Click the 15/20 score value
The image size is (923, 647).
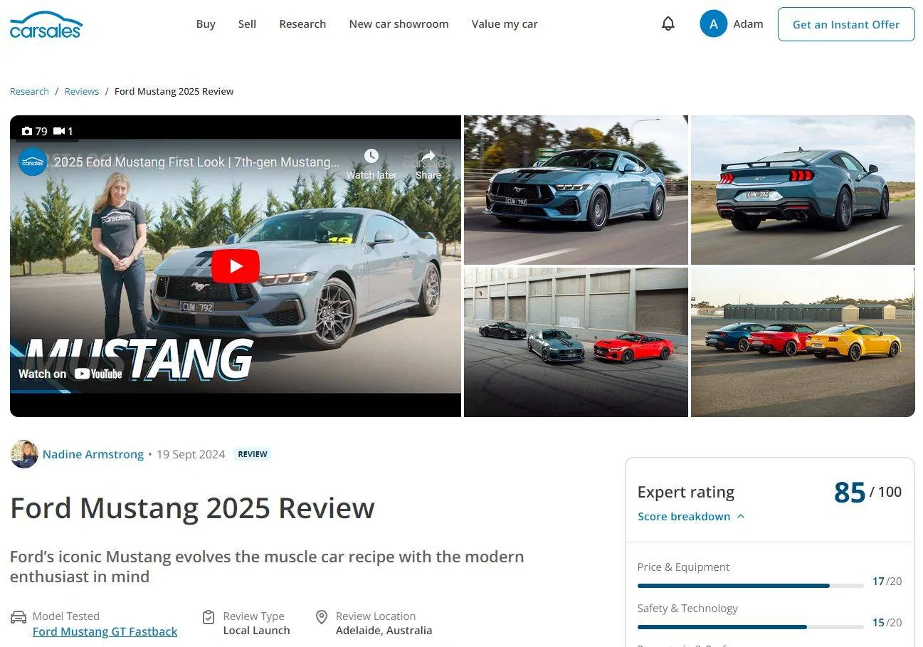(x=887, y=623)
